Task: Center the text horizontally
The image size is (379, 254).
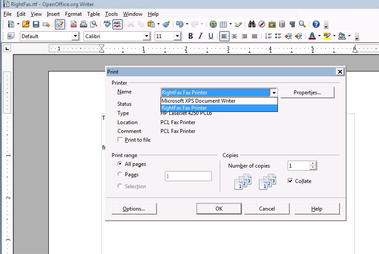Action: (234, 36)
